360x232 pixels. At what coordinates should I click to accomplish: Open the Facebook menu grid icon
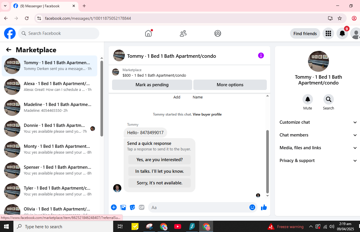click(328, 33)
